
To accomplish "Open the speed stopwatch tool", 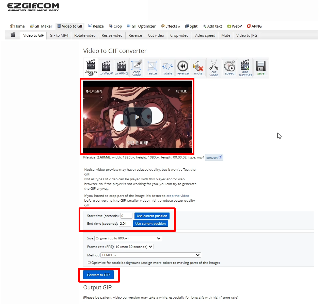I will coord(229,68).
